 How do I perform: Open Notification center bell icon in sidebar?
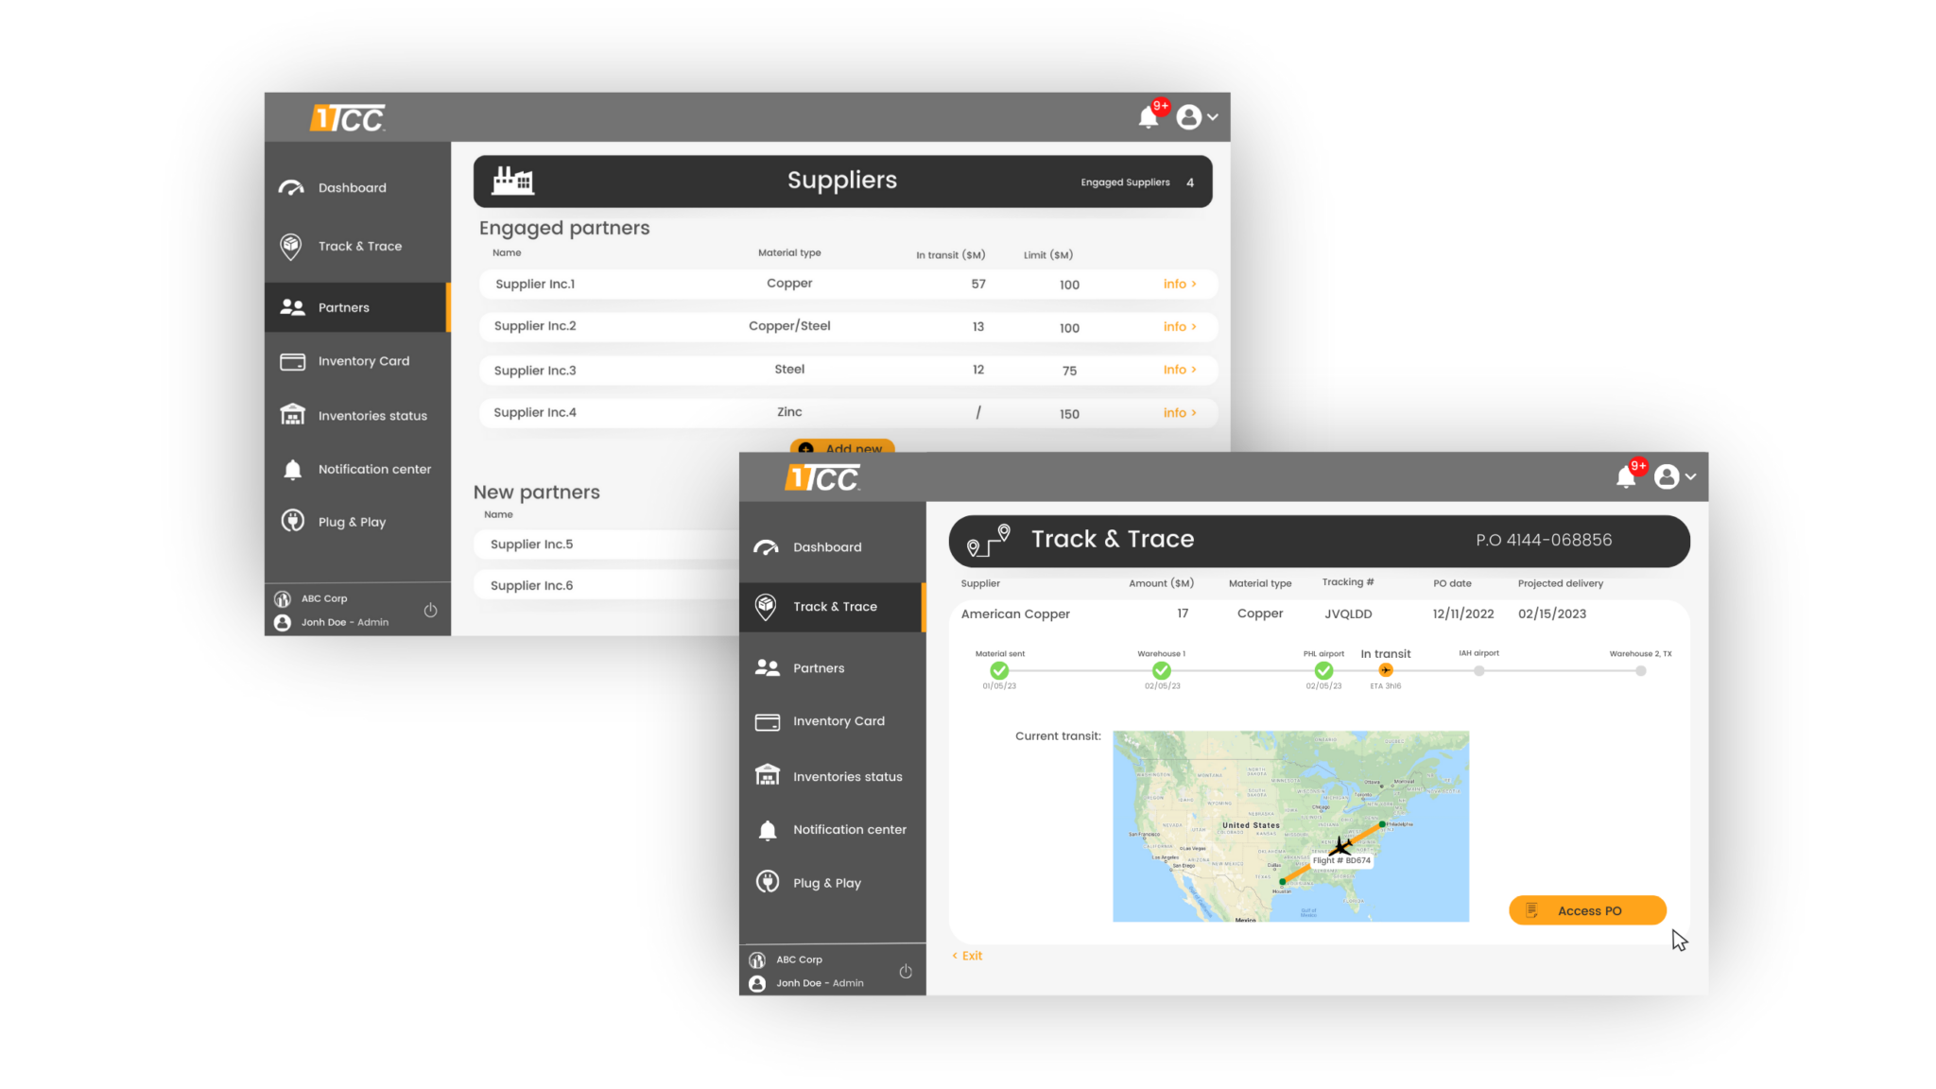pos(768,829)
